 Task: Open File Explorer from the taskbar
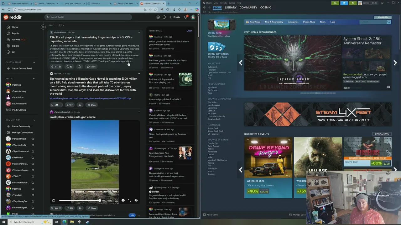(x=72, y=222)
